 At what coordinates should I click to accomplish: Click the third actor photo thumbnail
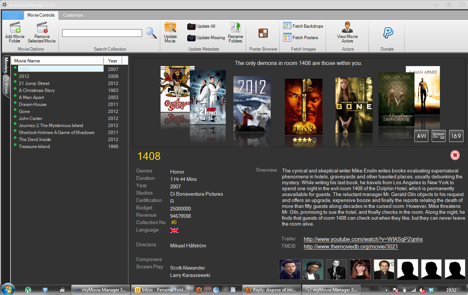pos(337,270)
